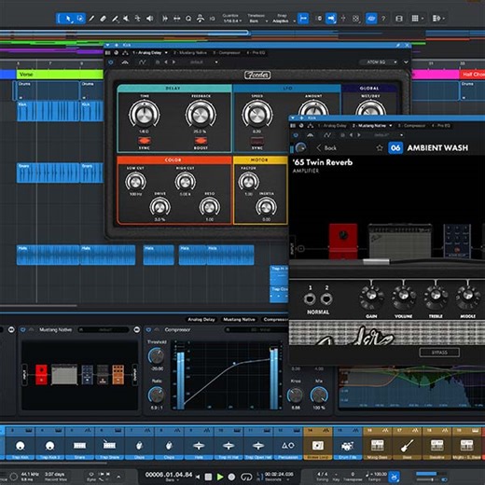Open Mustang Native plugin dropdown arrow
Screen dimensions: 485x485
point(391,126)
